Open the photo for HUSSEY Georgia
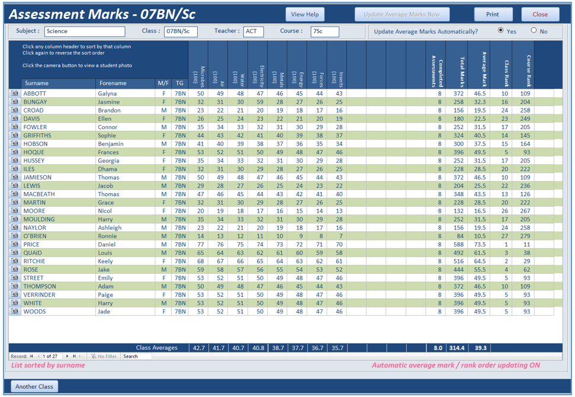This screenshot has height=397, width=575. pyautogui.click(x=15, y=161)
